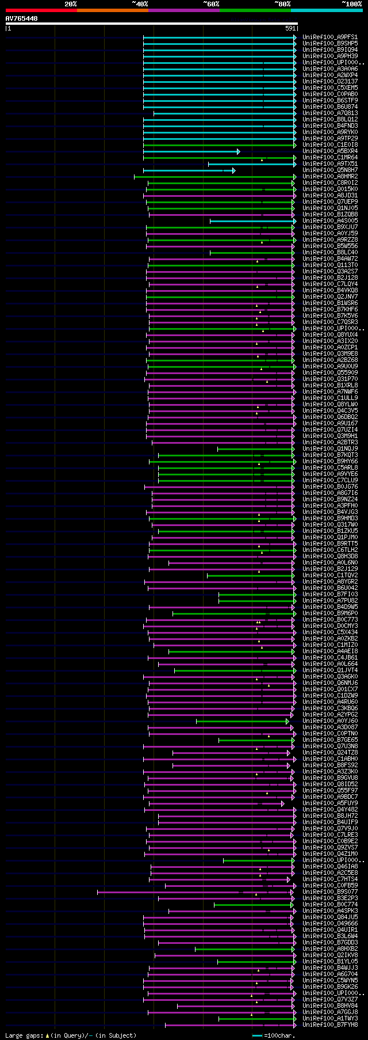Screen dimensions: 368x1040
Task: Select the UniRef100_C1MR64 label
Action: click(x=330, y=157)
